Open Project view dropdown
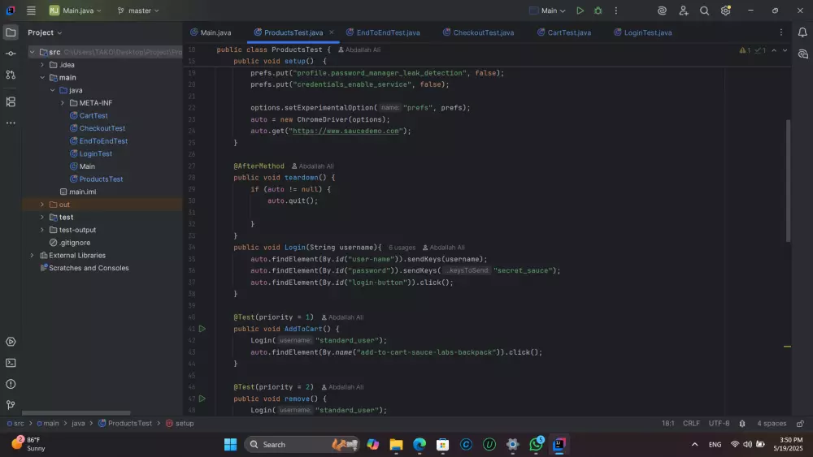Image resolution: width=813 pixels, height=457 pixels. pos(45,32)
